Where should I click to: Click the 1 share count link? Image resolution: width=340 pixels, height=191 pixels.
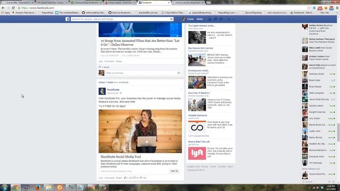click(104, 67)
